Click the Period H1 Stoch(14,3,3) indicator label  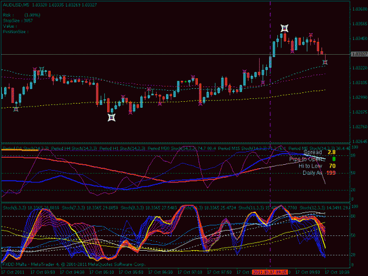(x=122, y=148)
